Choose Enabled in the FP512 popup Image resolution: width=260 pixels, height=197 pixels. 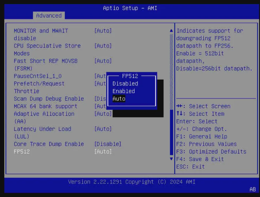124,91
